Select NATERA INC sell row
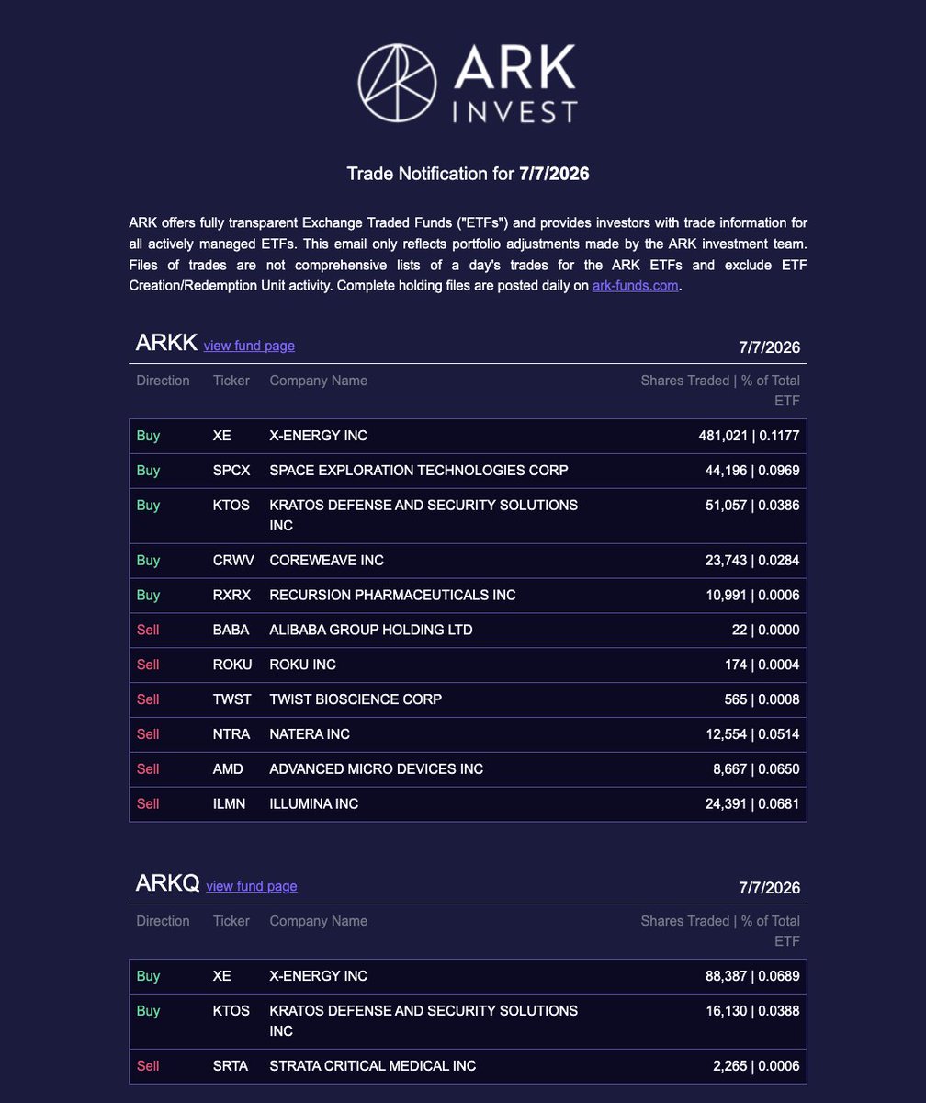Viewport: 926px width, 1103px height. point(468,735)
